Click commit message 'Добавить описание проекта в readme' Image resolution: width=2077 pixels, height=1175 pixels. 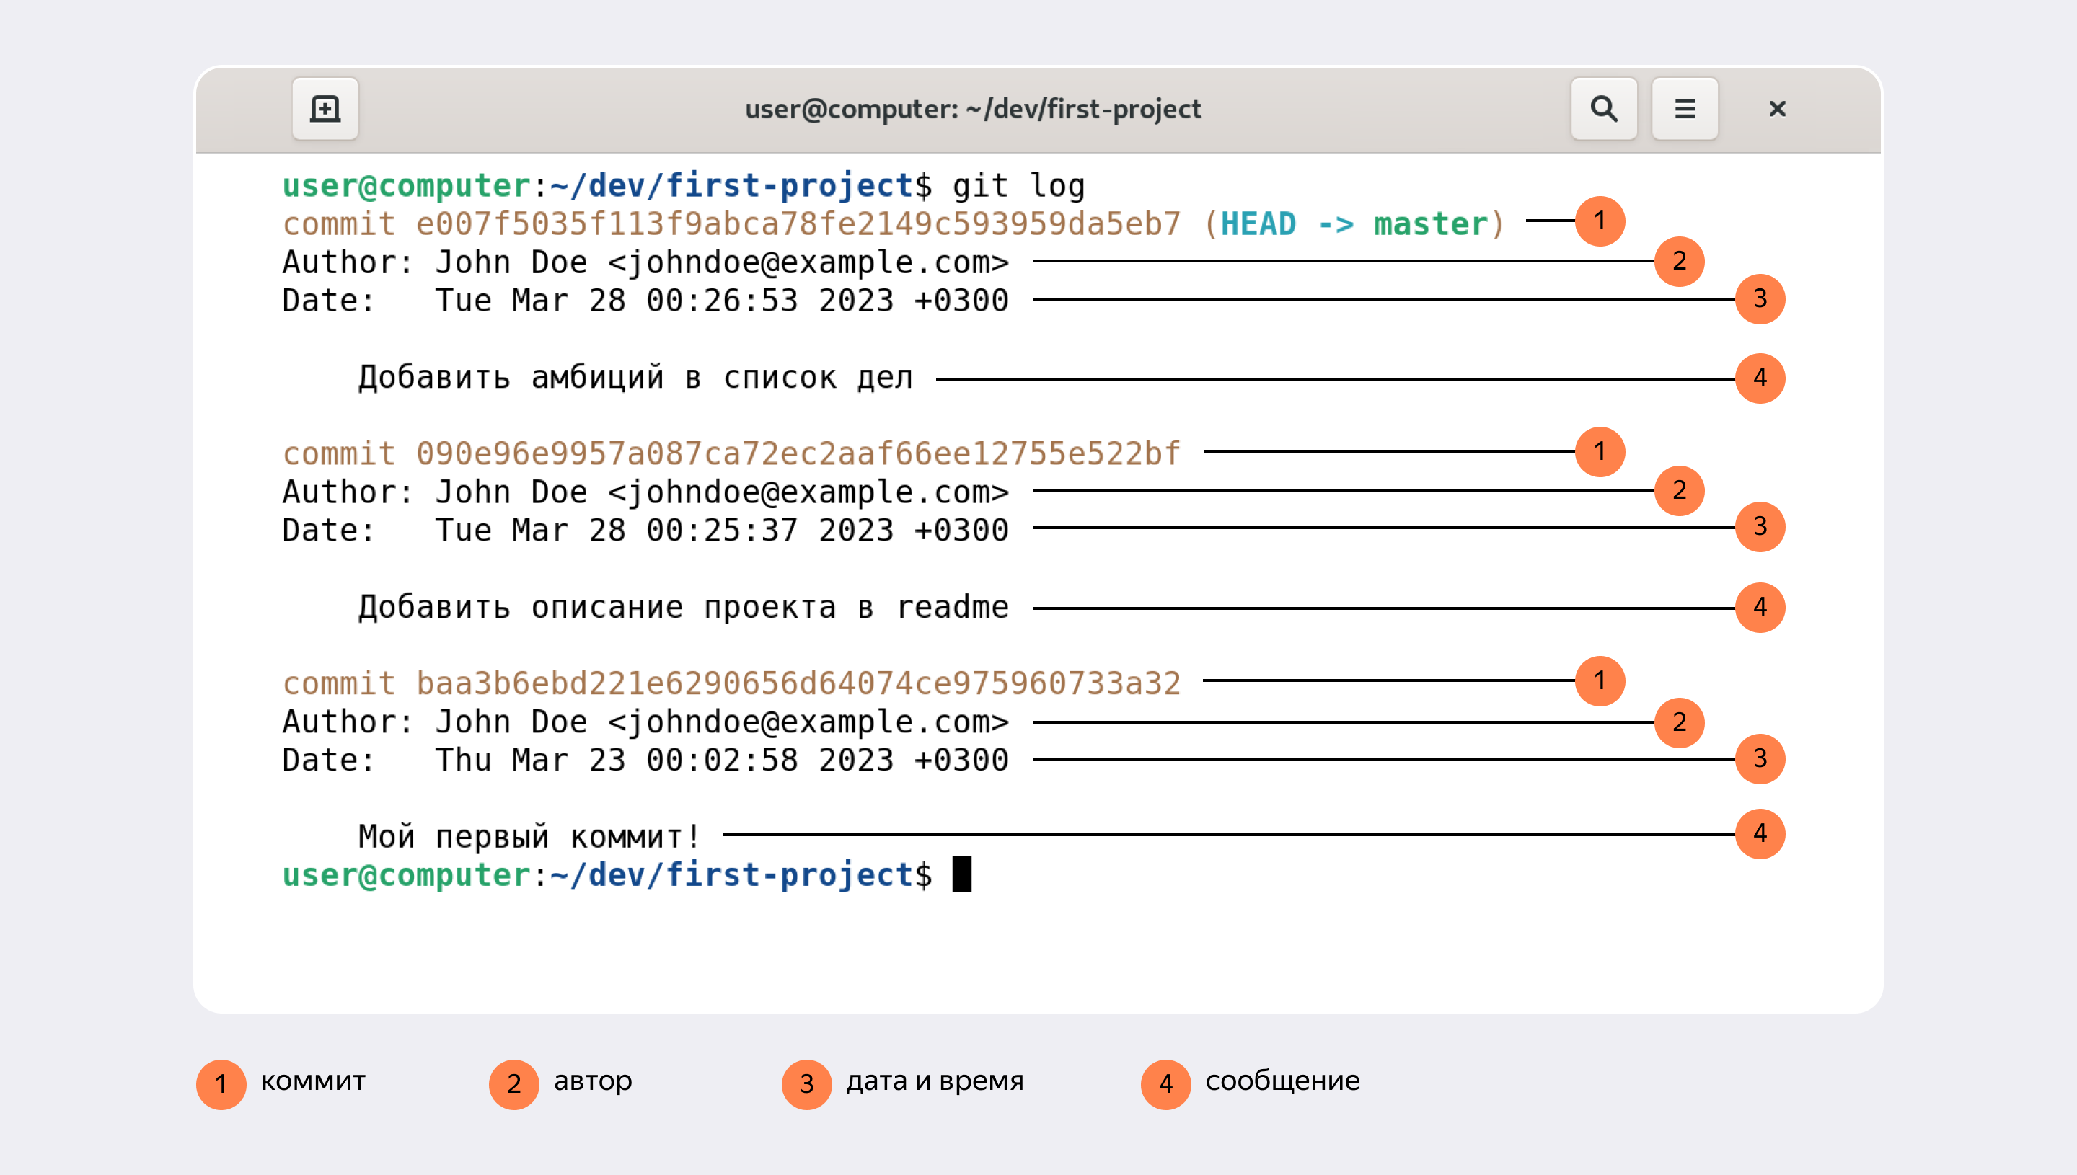683,608
